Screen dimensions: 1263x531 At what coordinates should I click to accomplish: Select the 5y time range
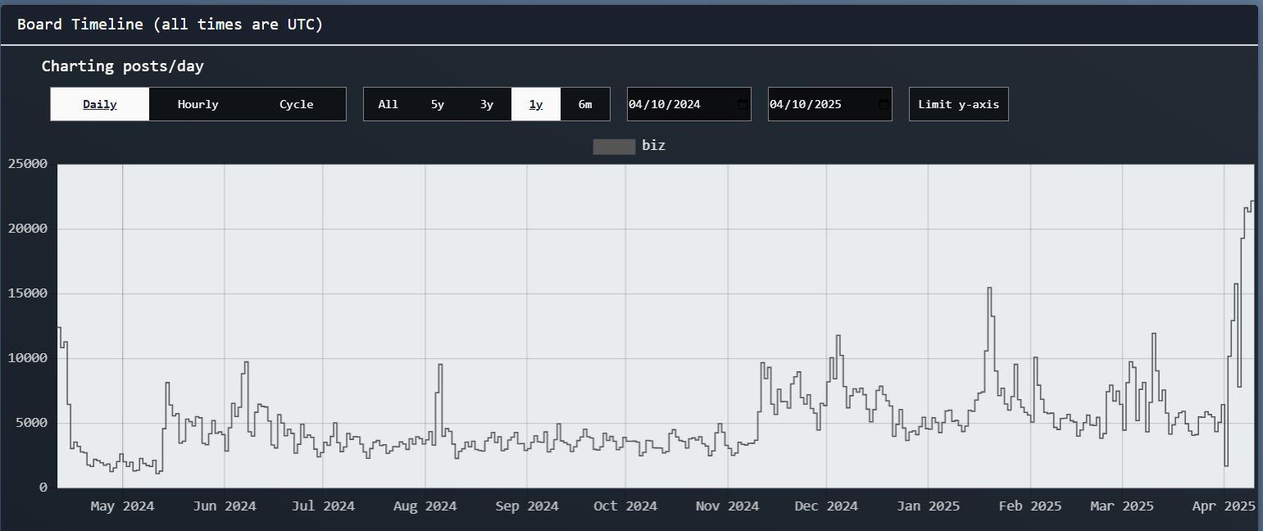pos(438,104)
